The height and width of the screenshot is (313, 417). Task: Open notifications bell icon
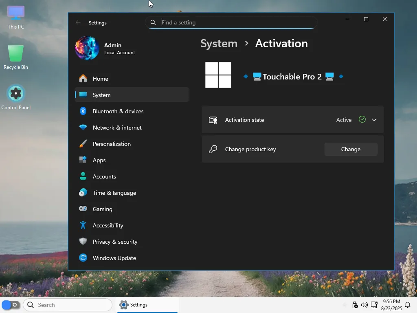(x=407, y=305)
